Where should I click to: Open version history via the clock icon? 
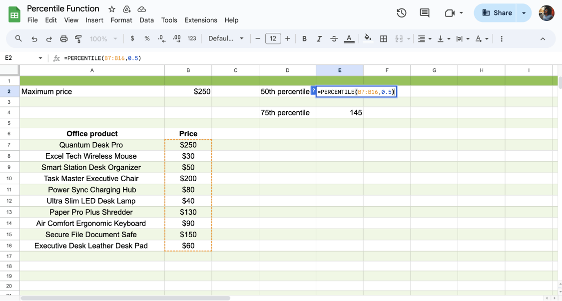[x=401, y=13]
